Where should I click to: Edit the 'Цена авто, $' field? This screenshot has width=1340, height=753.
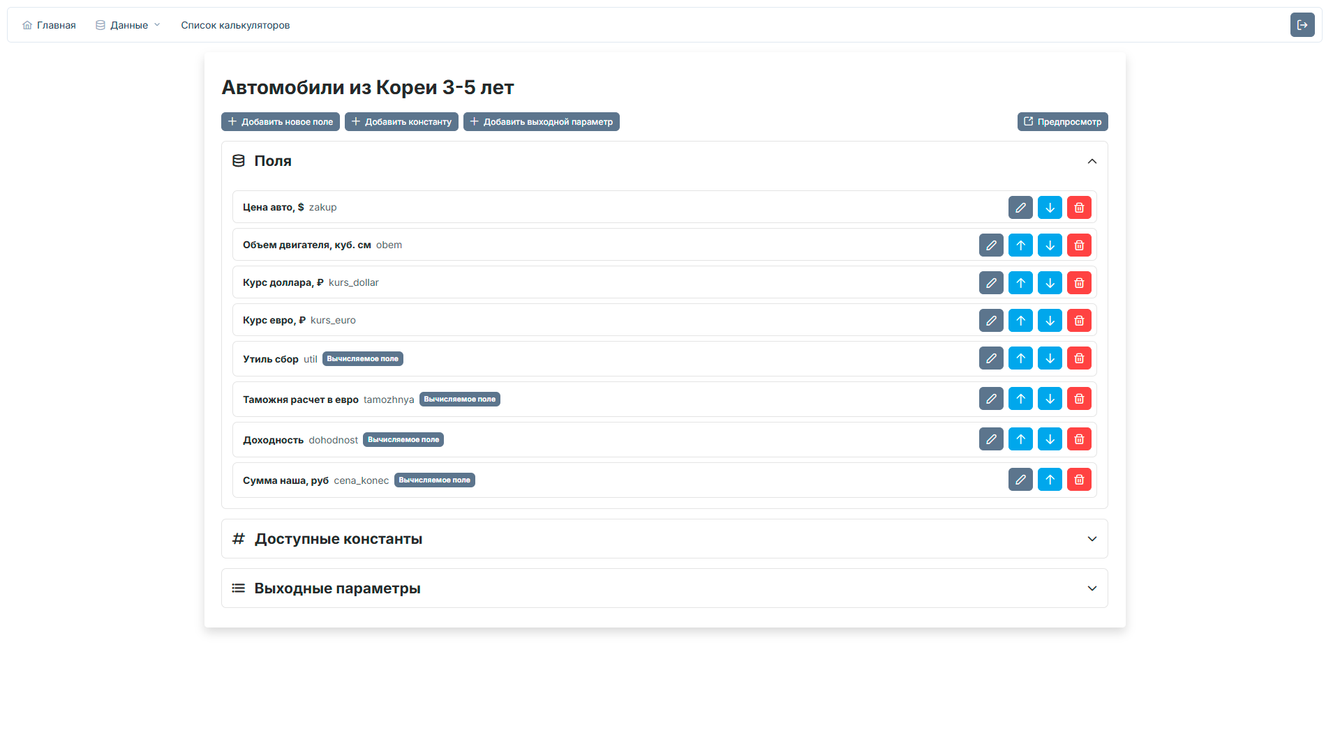1020,207
